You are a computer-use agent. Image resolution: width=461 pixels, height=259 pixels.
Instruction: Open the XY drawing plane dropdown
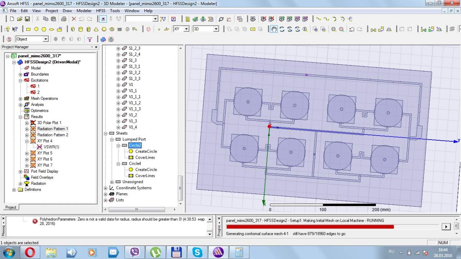(186, 29)
